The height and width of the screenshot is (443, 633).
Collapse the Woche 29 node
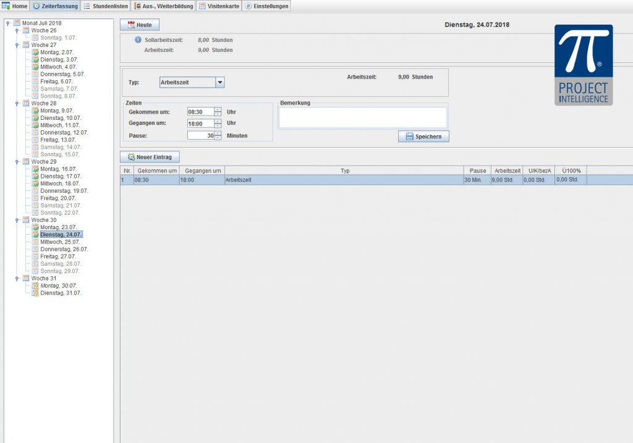[17, 162]
